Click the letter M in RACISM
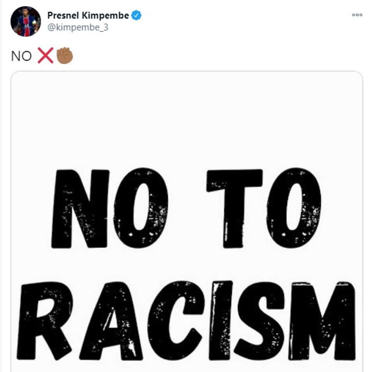Screen dimensions: 370x372 (x=322, y=321)
